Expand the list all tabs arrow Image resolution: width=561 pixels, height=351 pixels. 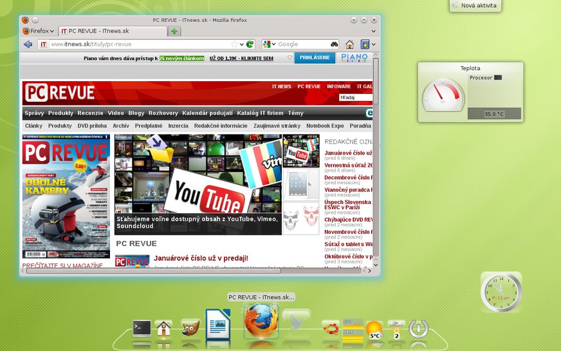coord(374,31)
